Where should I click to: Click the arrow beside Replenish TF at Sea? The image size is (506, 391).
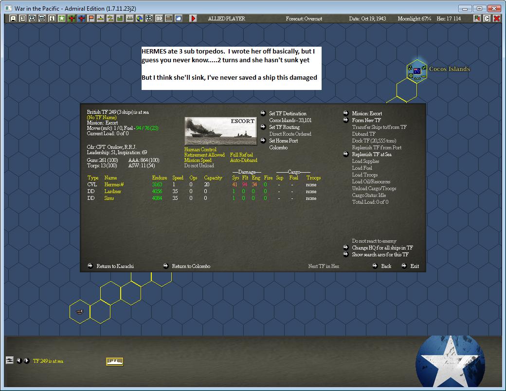[x=345, y=154]
